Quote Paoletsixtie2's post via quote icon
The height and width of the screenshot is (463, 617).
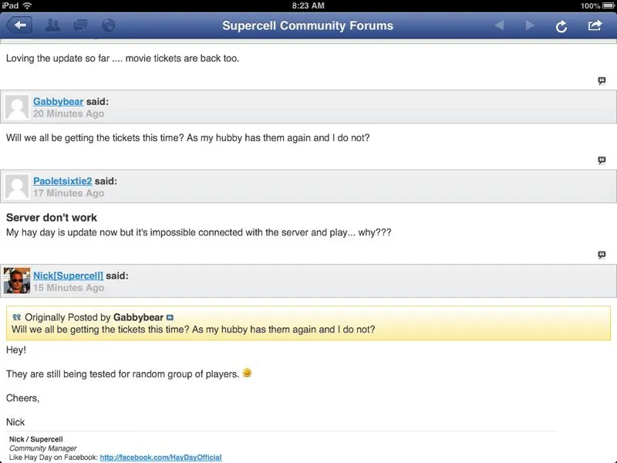pyautogui.click(x=602, y=255)
